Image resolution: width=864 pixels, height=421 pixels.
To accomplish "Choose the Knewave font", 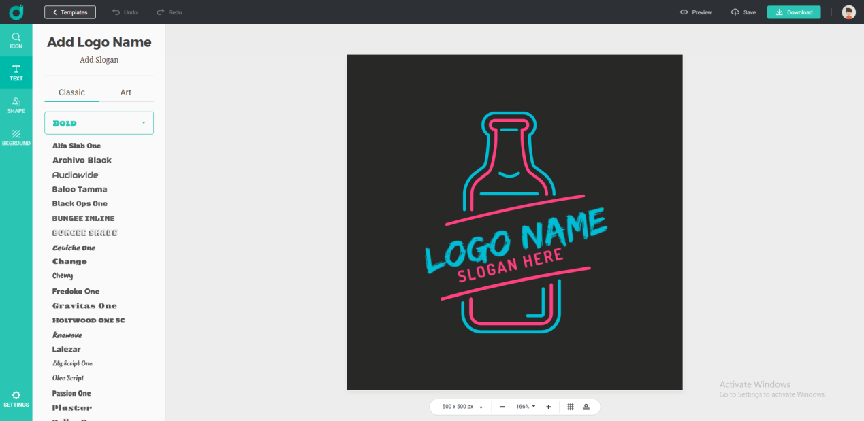I will [x=67, y=335].
